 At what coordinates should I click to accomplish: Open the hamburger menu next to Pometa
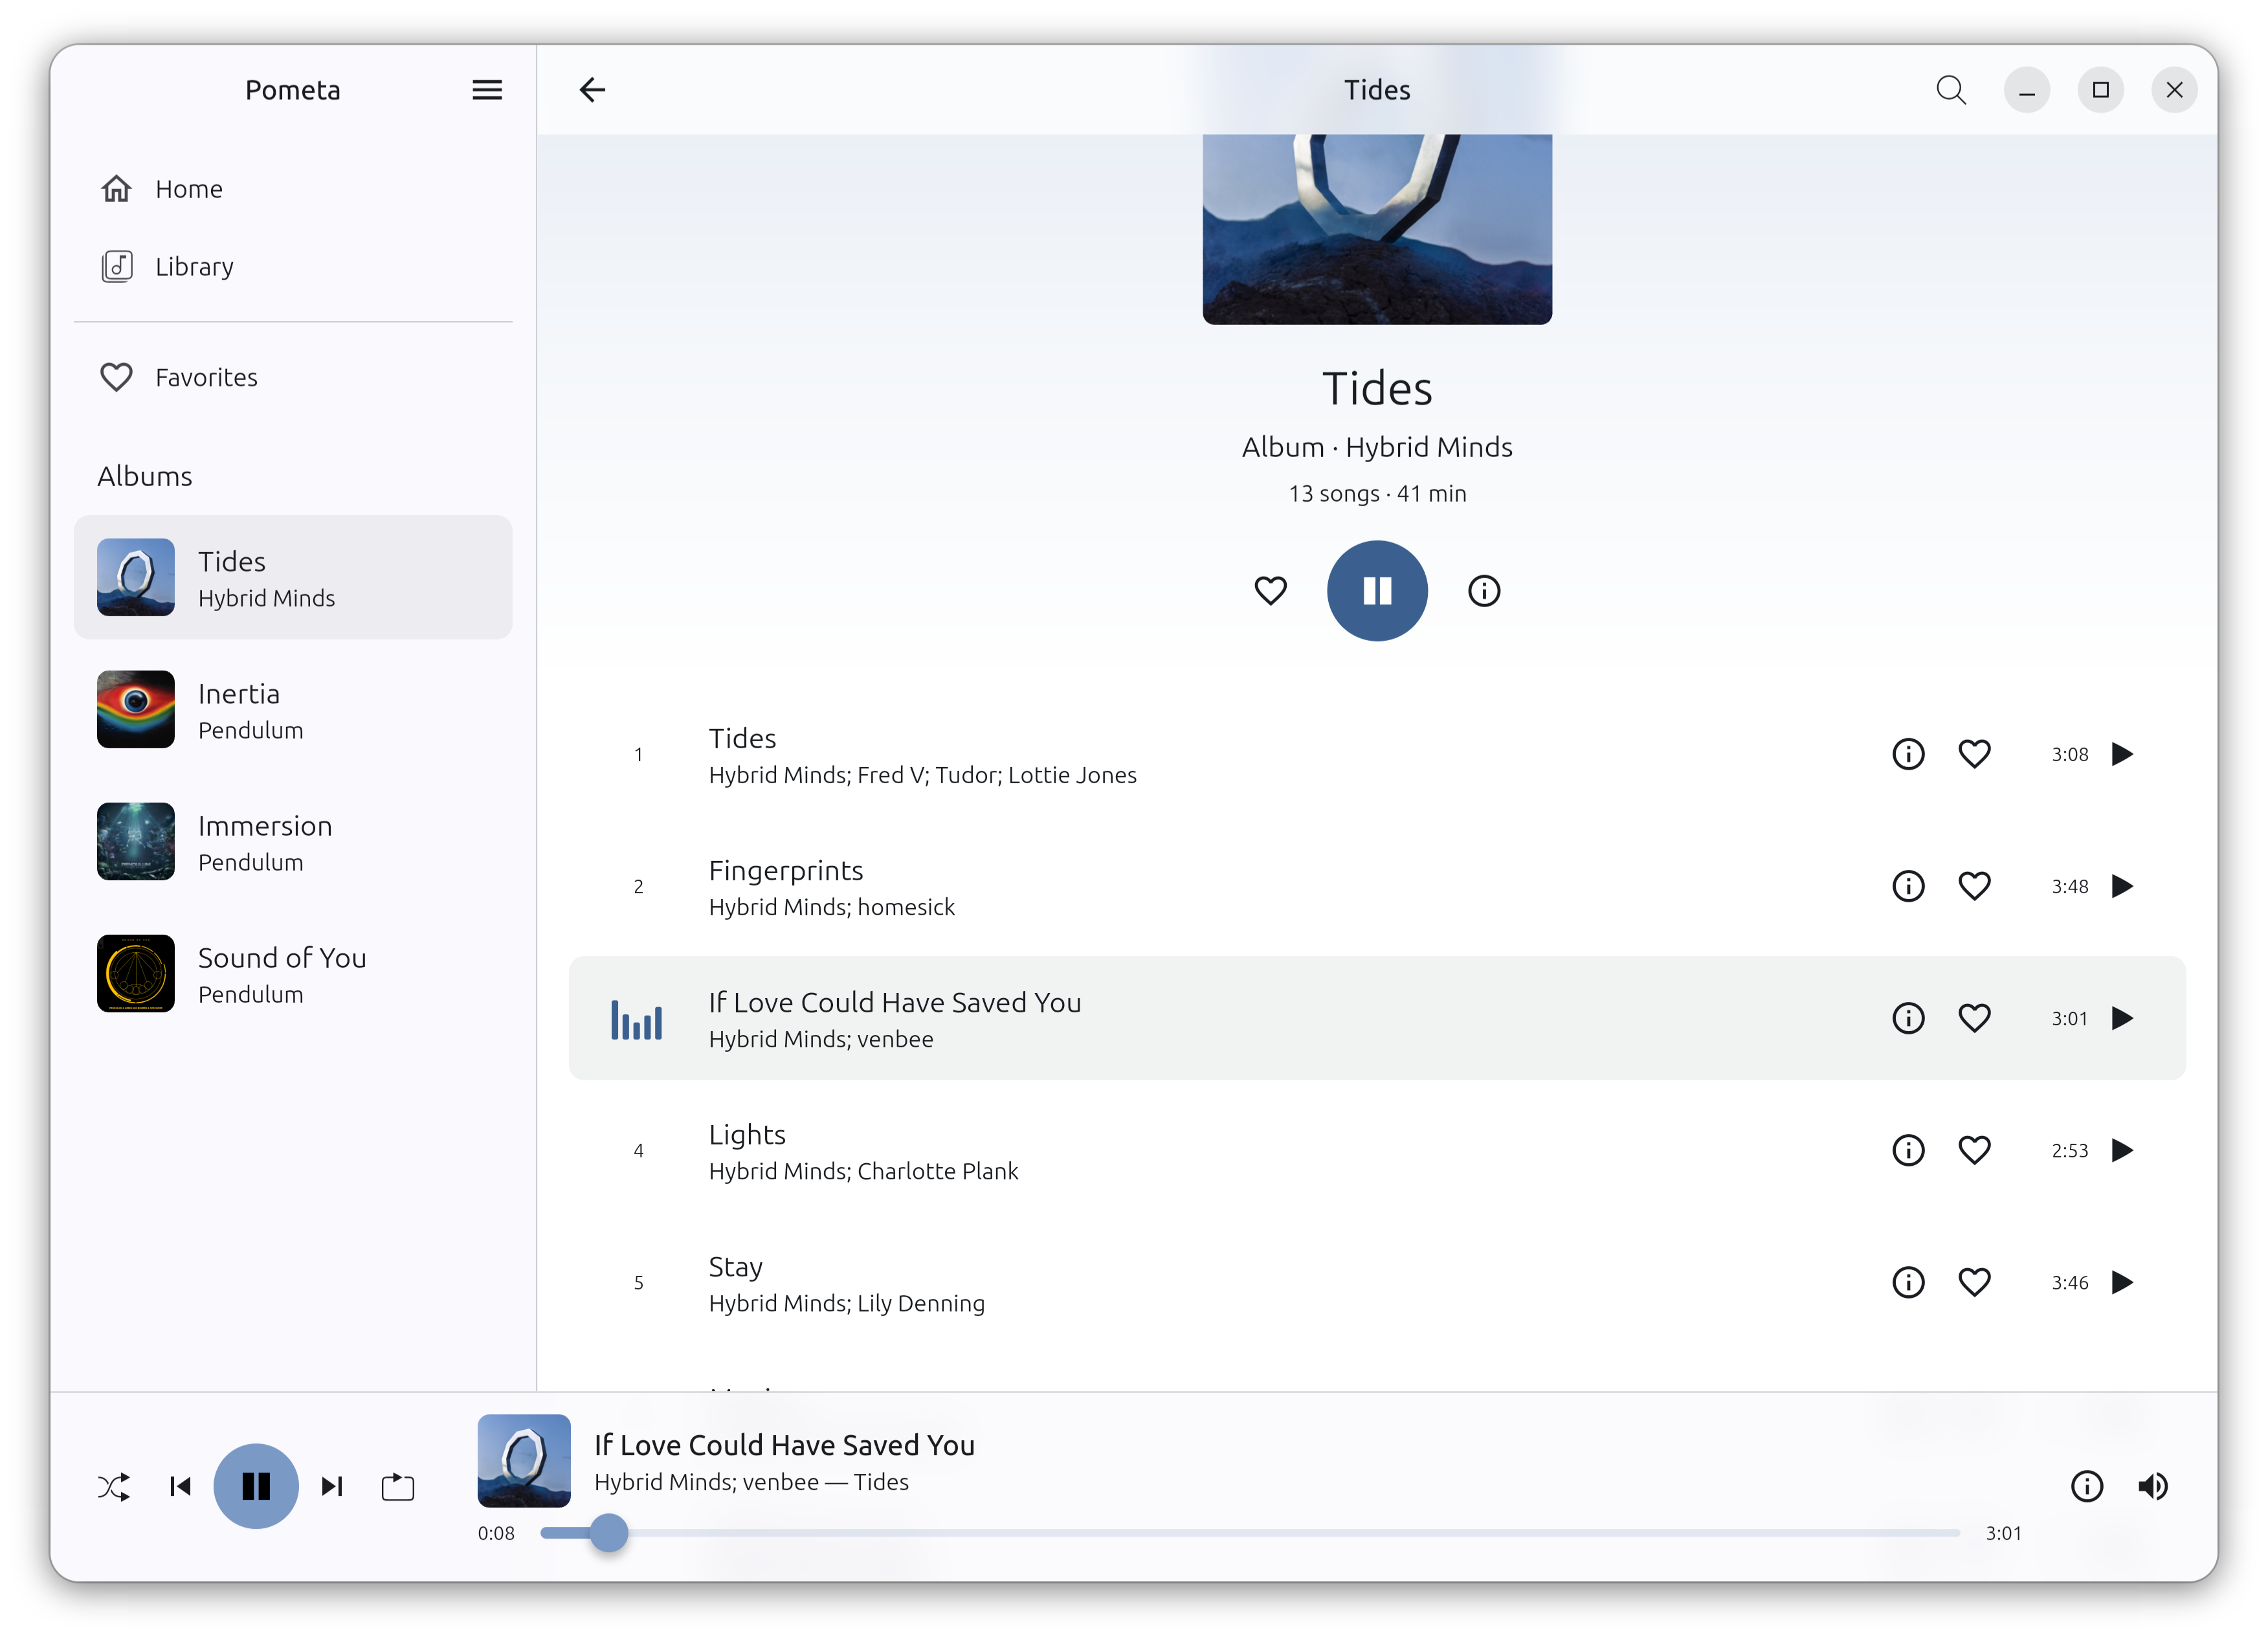point(487,90)
